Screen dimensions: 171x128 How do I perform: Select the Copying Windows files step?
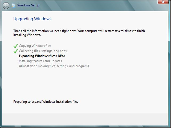point(35,46)
